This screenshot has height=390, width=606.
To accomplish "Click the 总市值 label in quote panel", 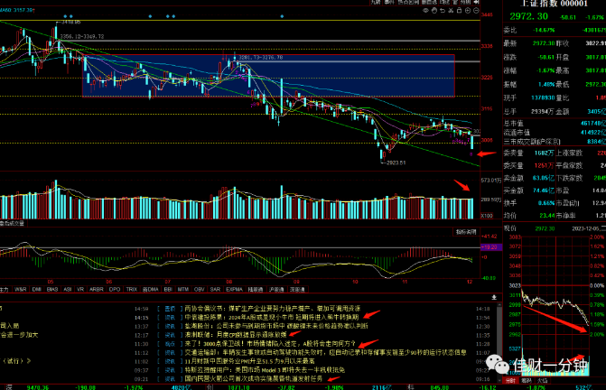I will pyautogui.click(x=513, y=124).
